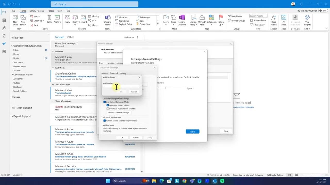
Task: Open the More dropdown in Respond group
Action: [93, 25]
